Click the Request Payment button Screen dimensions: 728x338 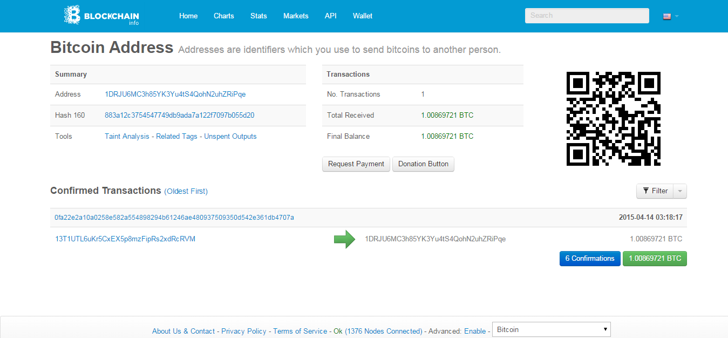tap(356, 164)
